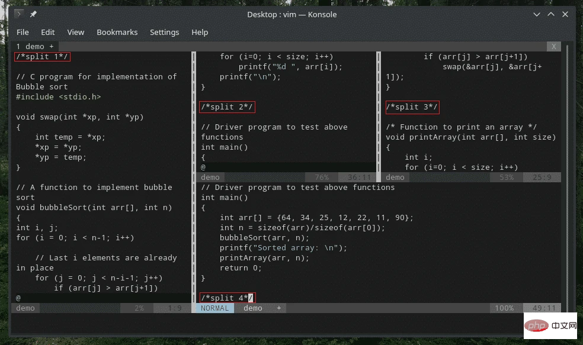Click the '/*split 4*/' comment in bottom pane

pyautogui.click(x=227, y=298)
